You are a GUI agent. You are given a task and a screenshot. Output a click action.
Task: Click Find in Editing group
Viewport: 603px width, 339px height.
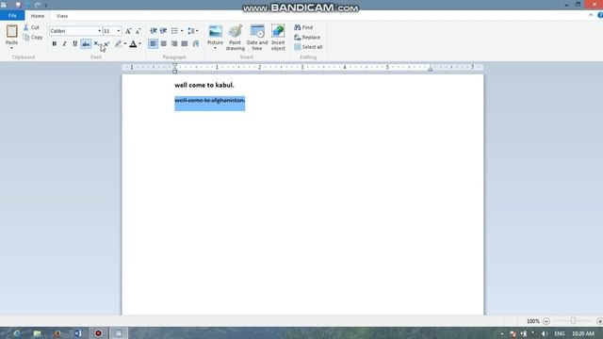(303, 27)
